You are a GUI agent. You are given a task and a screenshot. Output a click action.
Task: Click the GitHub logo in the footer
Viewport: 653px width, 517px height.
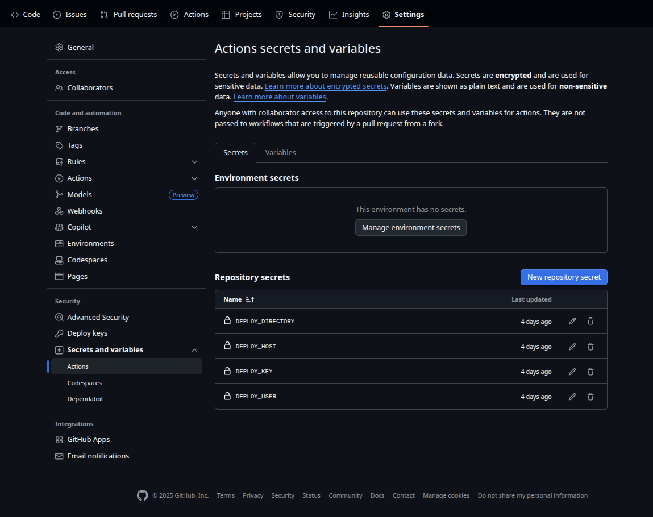click(142, 495)
